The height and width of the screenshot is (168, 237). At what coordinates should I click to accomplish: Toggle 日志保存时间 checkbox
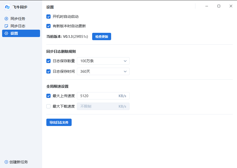(x=48, y=71)
